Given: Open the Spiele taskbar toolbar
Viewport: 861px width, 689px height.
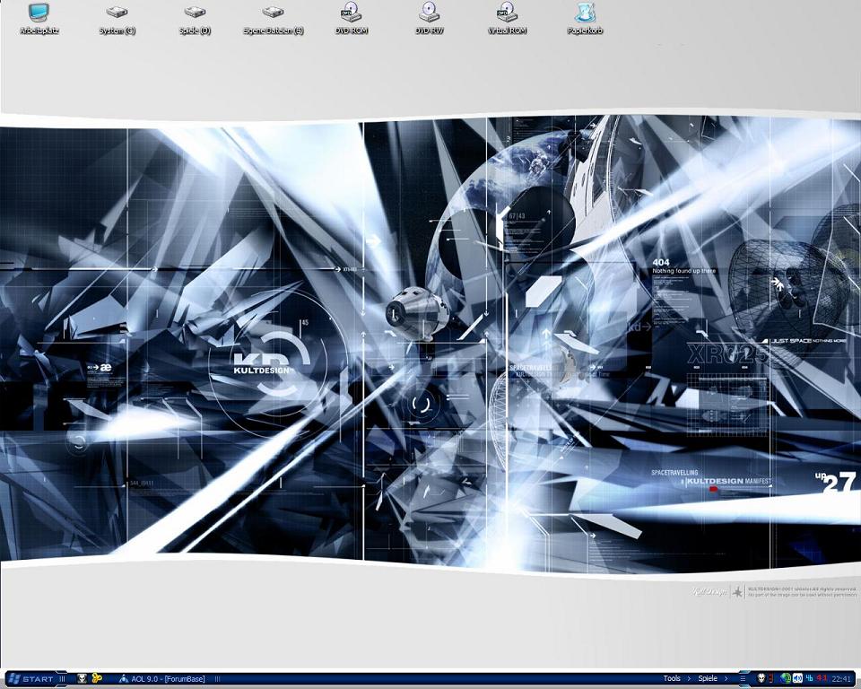Looking at the screenshot, I should [708, 678].
